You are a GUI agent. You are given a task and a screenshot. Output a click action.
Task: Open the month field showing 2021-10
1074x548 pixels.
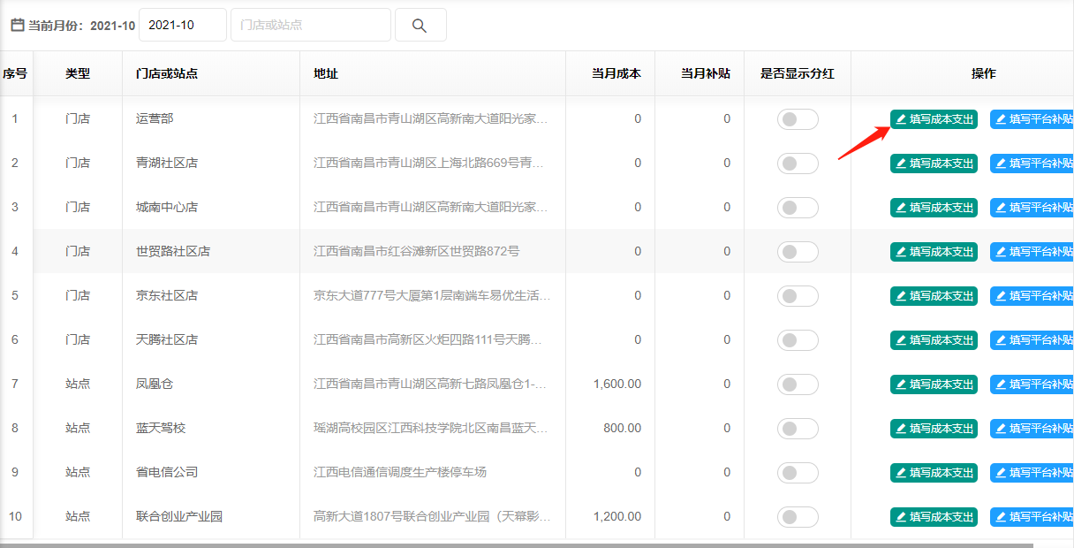click(183, 25)
